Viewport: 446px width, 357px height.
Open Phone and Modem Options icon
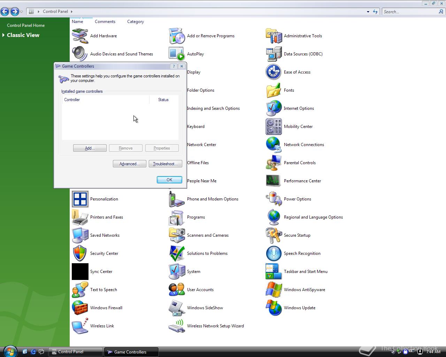pyautogui.click(x=177, y=199)
